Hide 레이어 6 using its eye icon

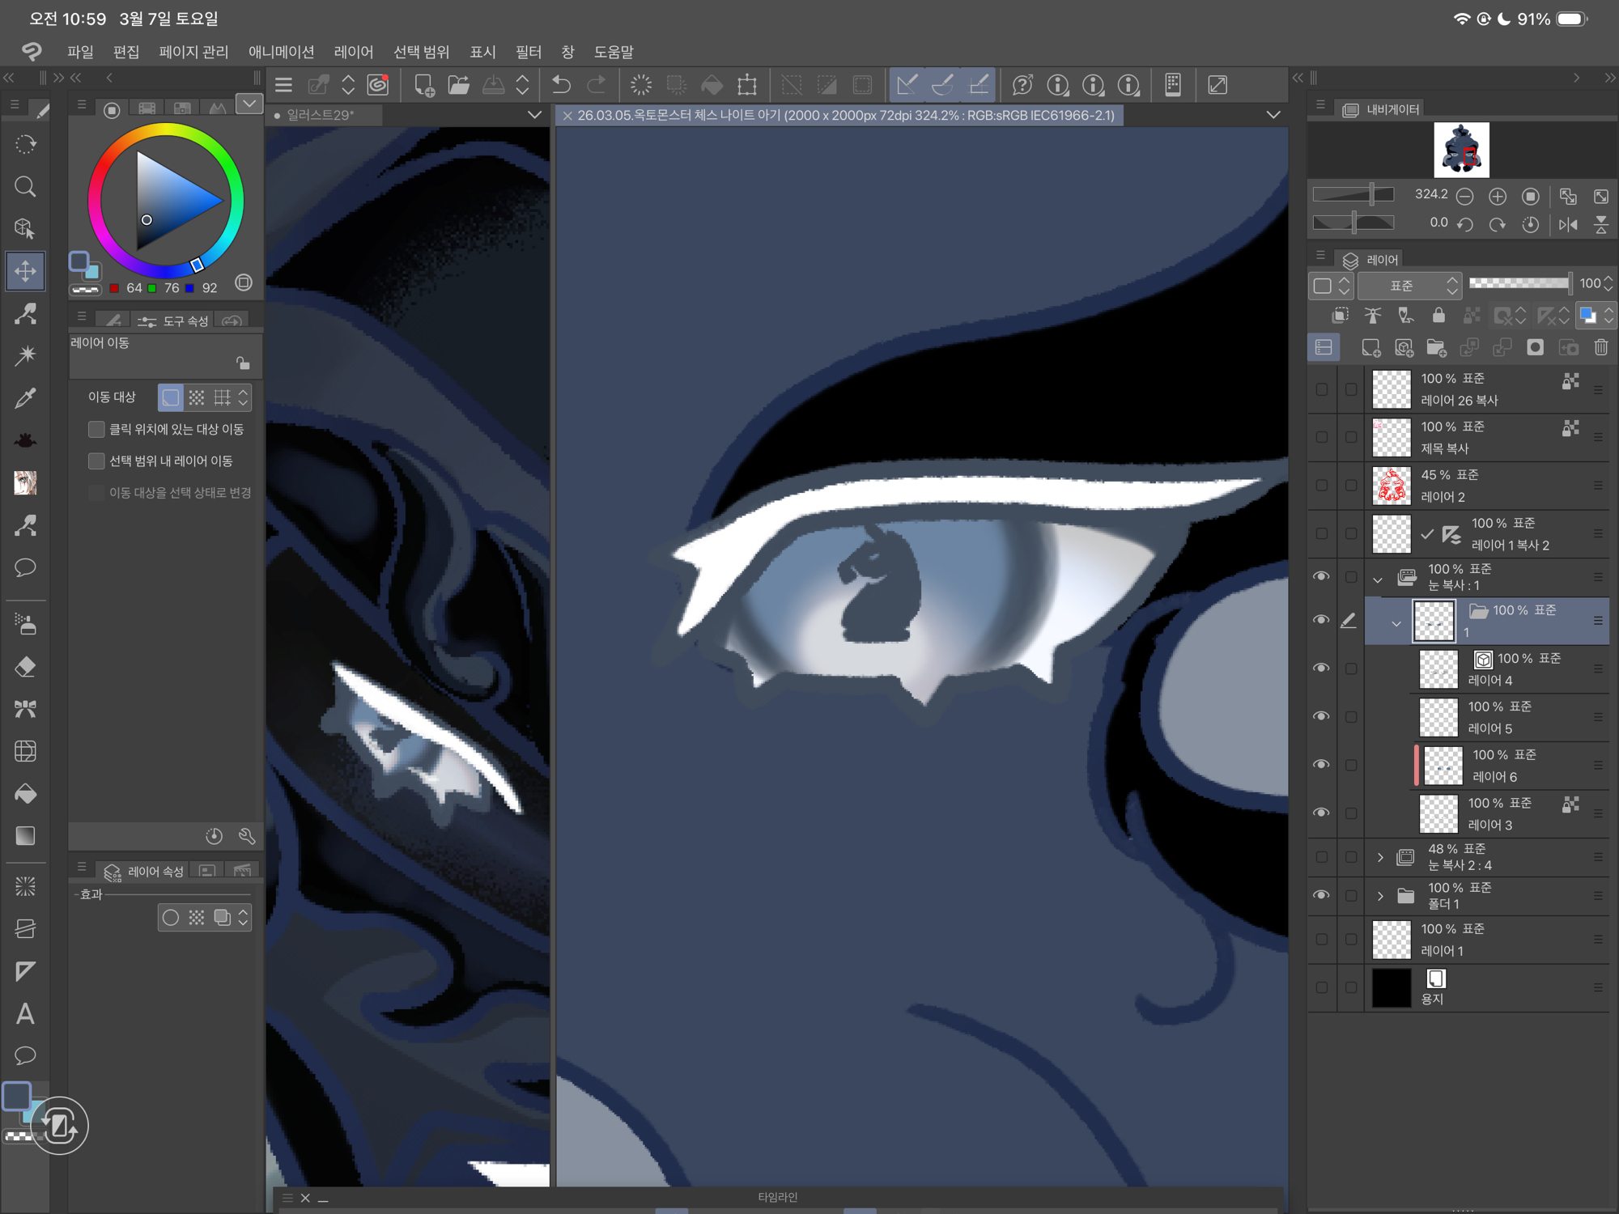[1321, 765]
